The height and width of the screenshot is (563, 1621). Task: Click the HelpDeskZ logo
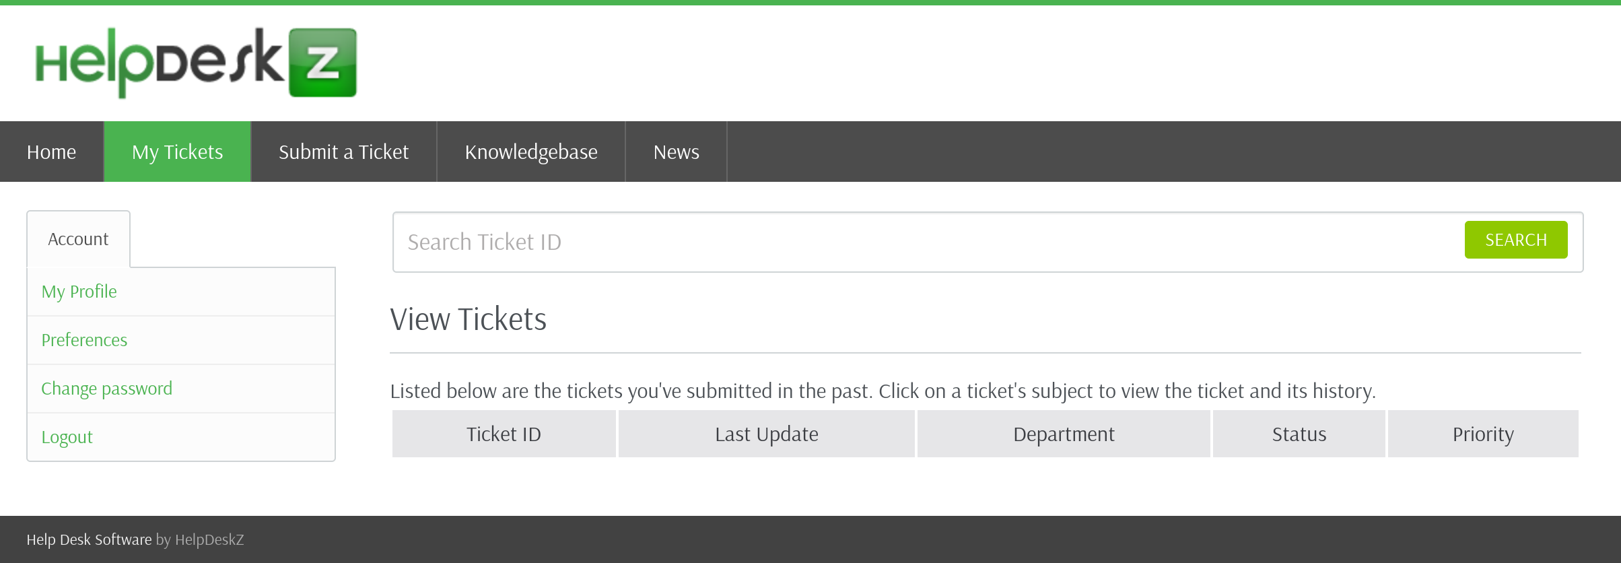(x=195, y=63)
